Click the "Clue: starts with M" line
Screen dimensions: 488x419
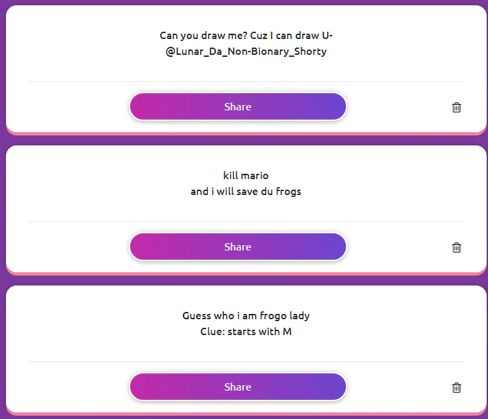click(246, 332)
